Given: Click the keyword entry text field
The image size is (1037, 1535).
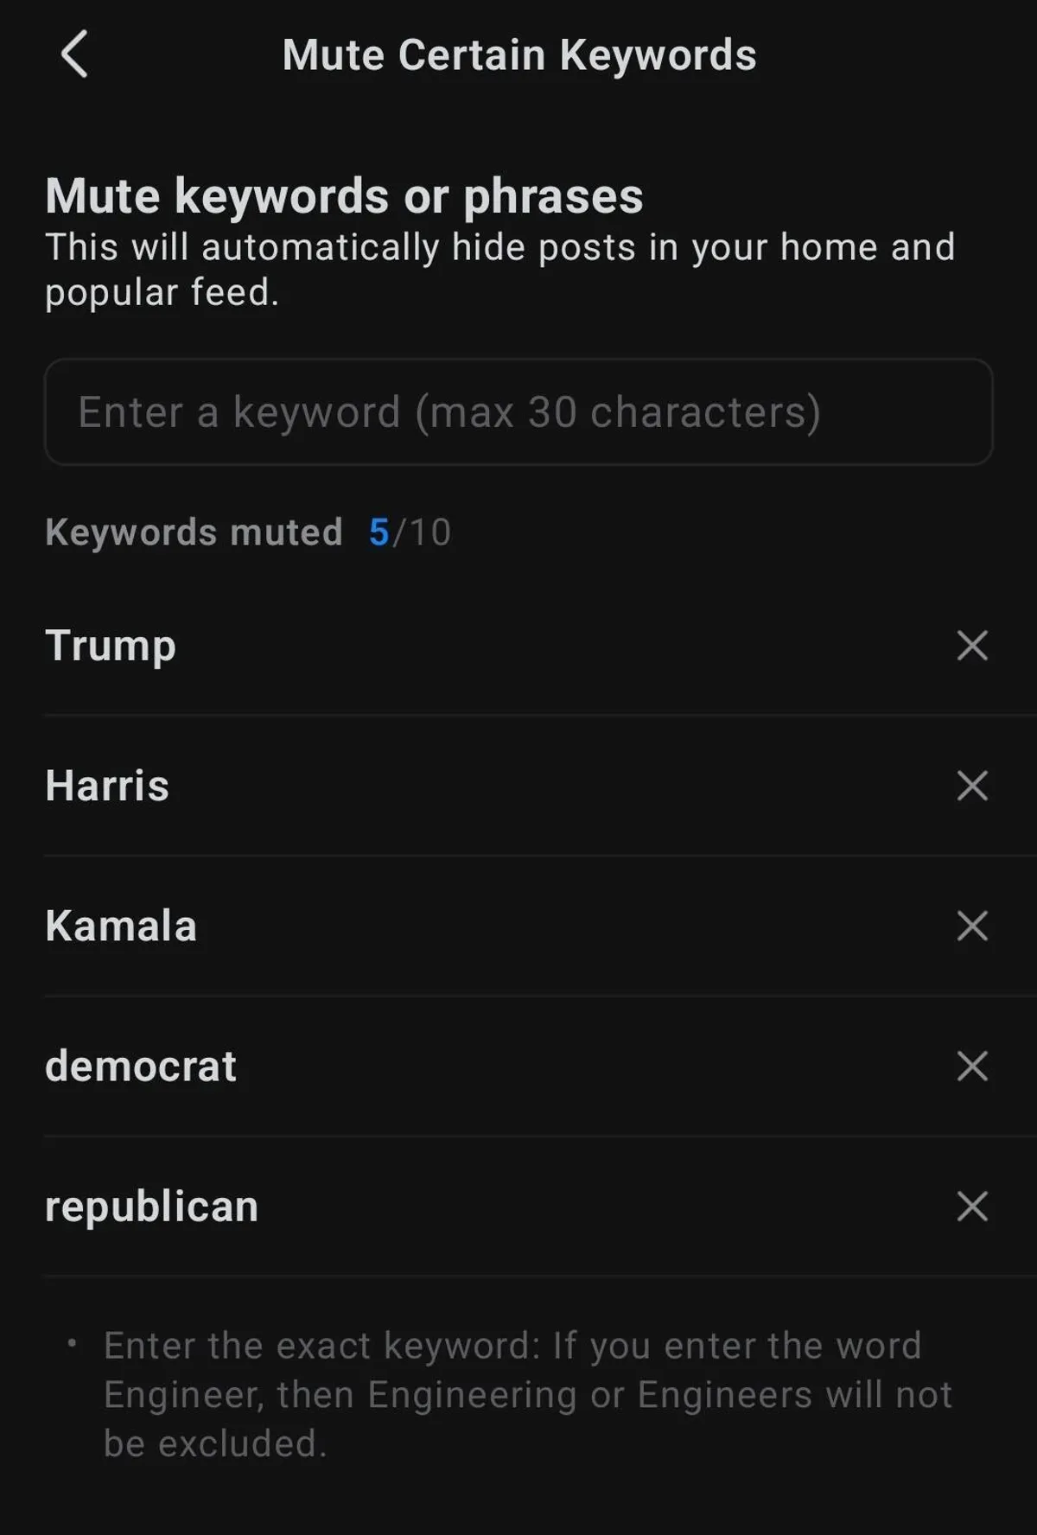Looking at the screenshot, I should [x=518, y=412].
